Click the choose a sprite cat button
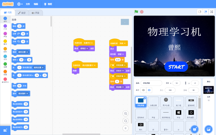This screenshot has width=216, height=135. tap(195, 129)
